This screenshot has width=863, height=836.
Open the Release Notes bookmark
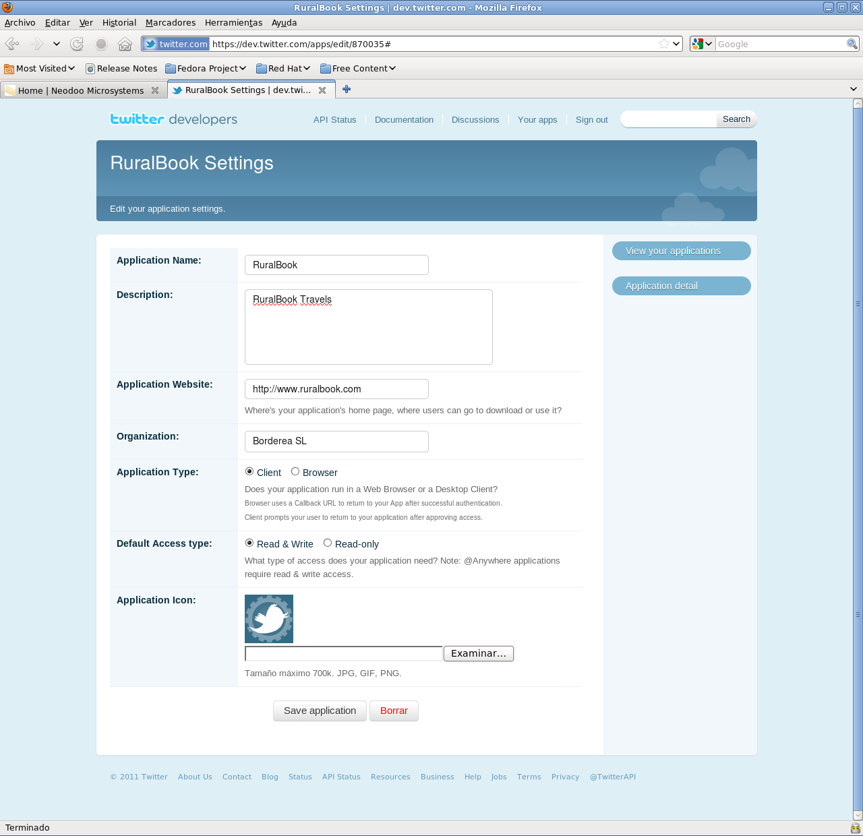point(121,68)
